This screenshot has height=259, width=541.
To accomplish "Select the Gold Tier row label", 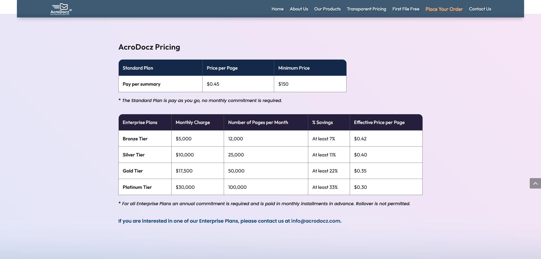I will tap(145, 171).
